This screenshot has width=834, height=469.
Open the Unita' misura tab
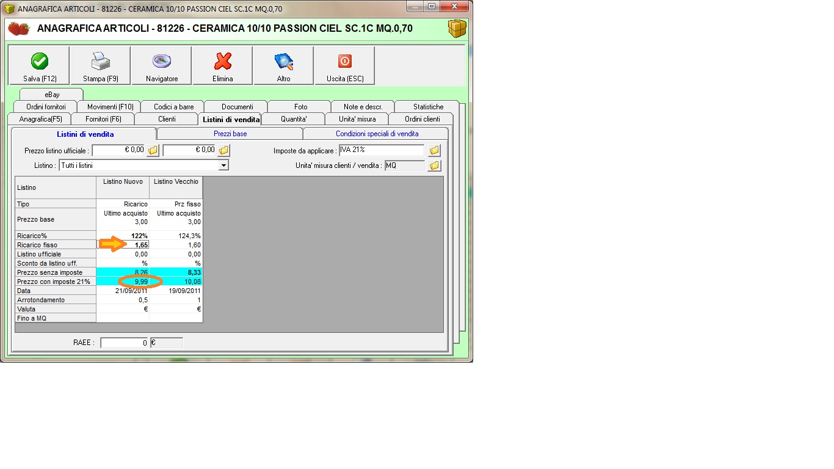[357, 119]
